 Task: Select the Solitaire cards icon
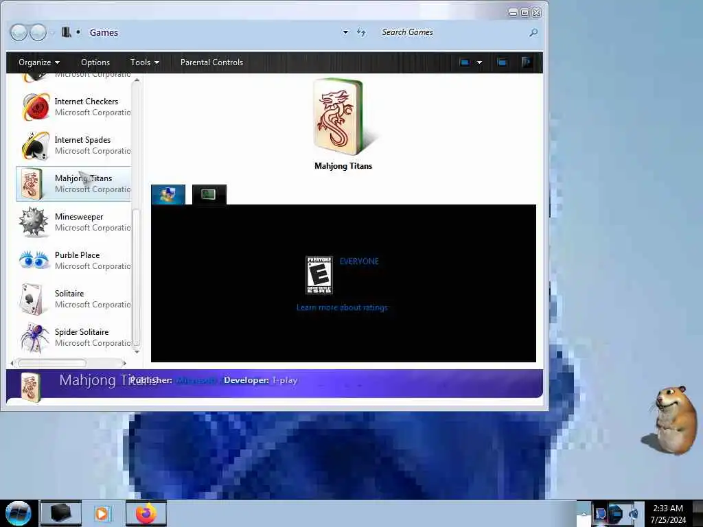(32, 299)
